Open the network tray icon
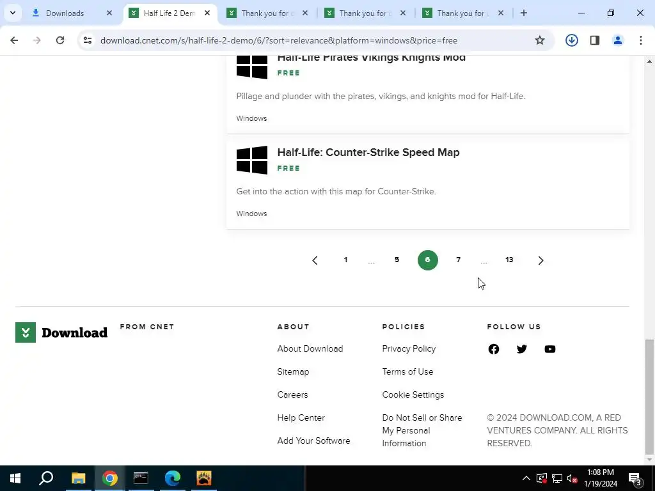Screen dimensions: 655x491 (x=557, y=478)
